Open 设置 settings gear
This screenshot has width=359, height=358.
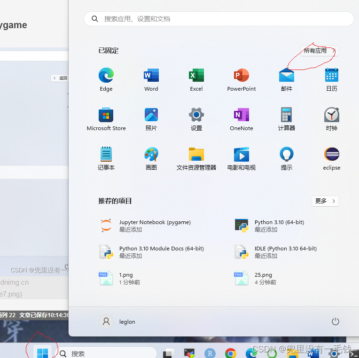[x=196, y=119]
